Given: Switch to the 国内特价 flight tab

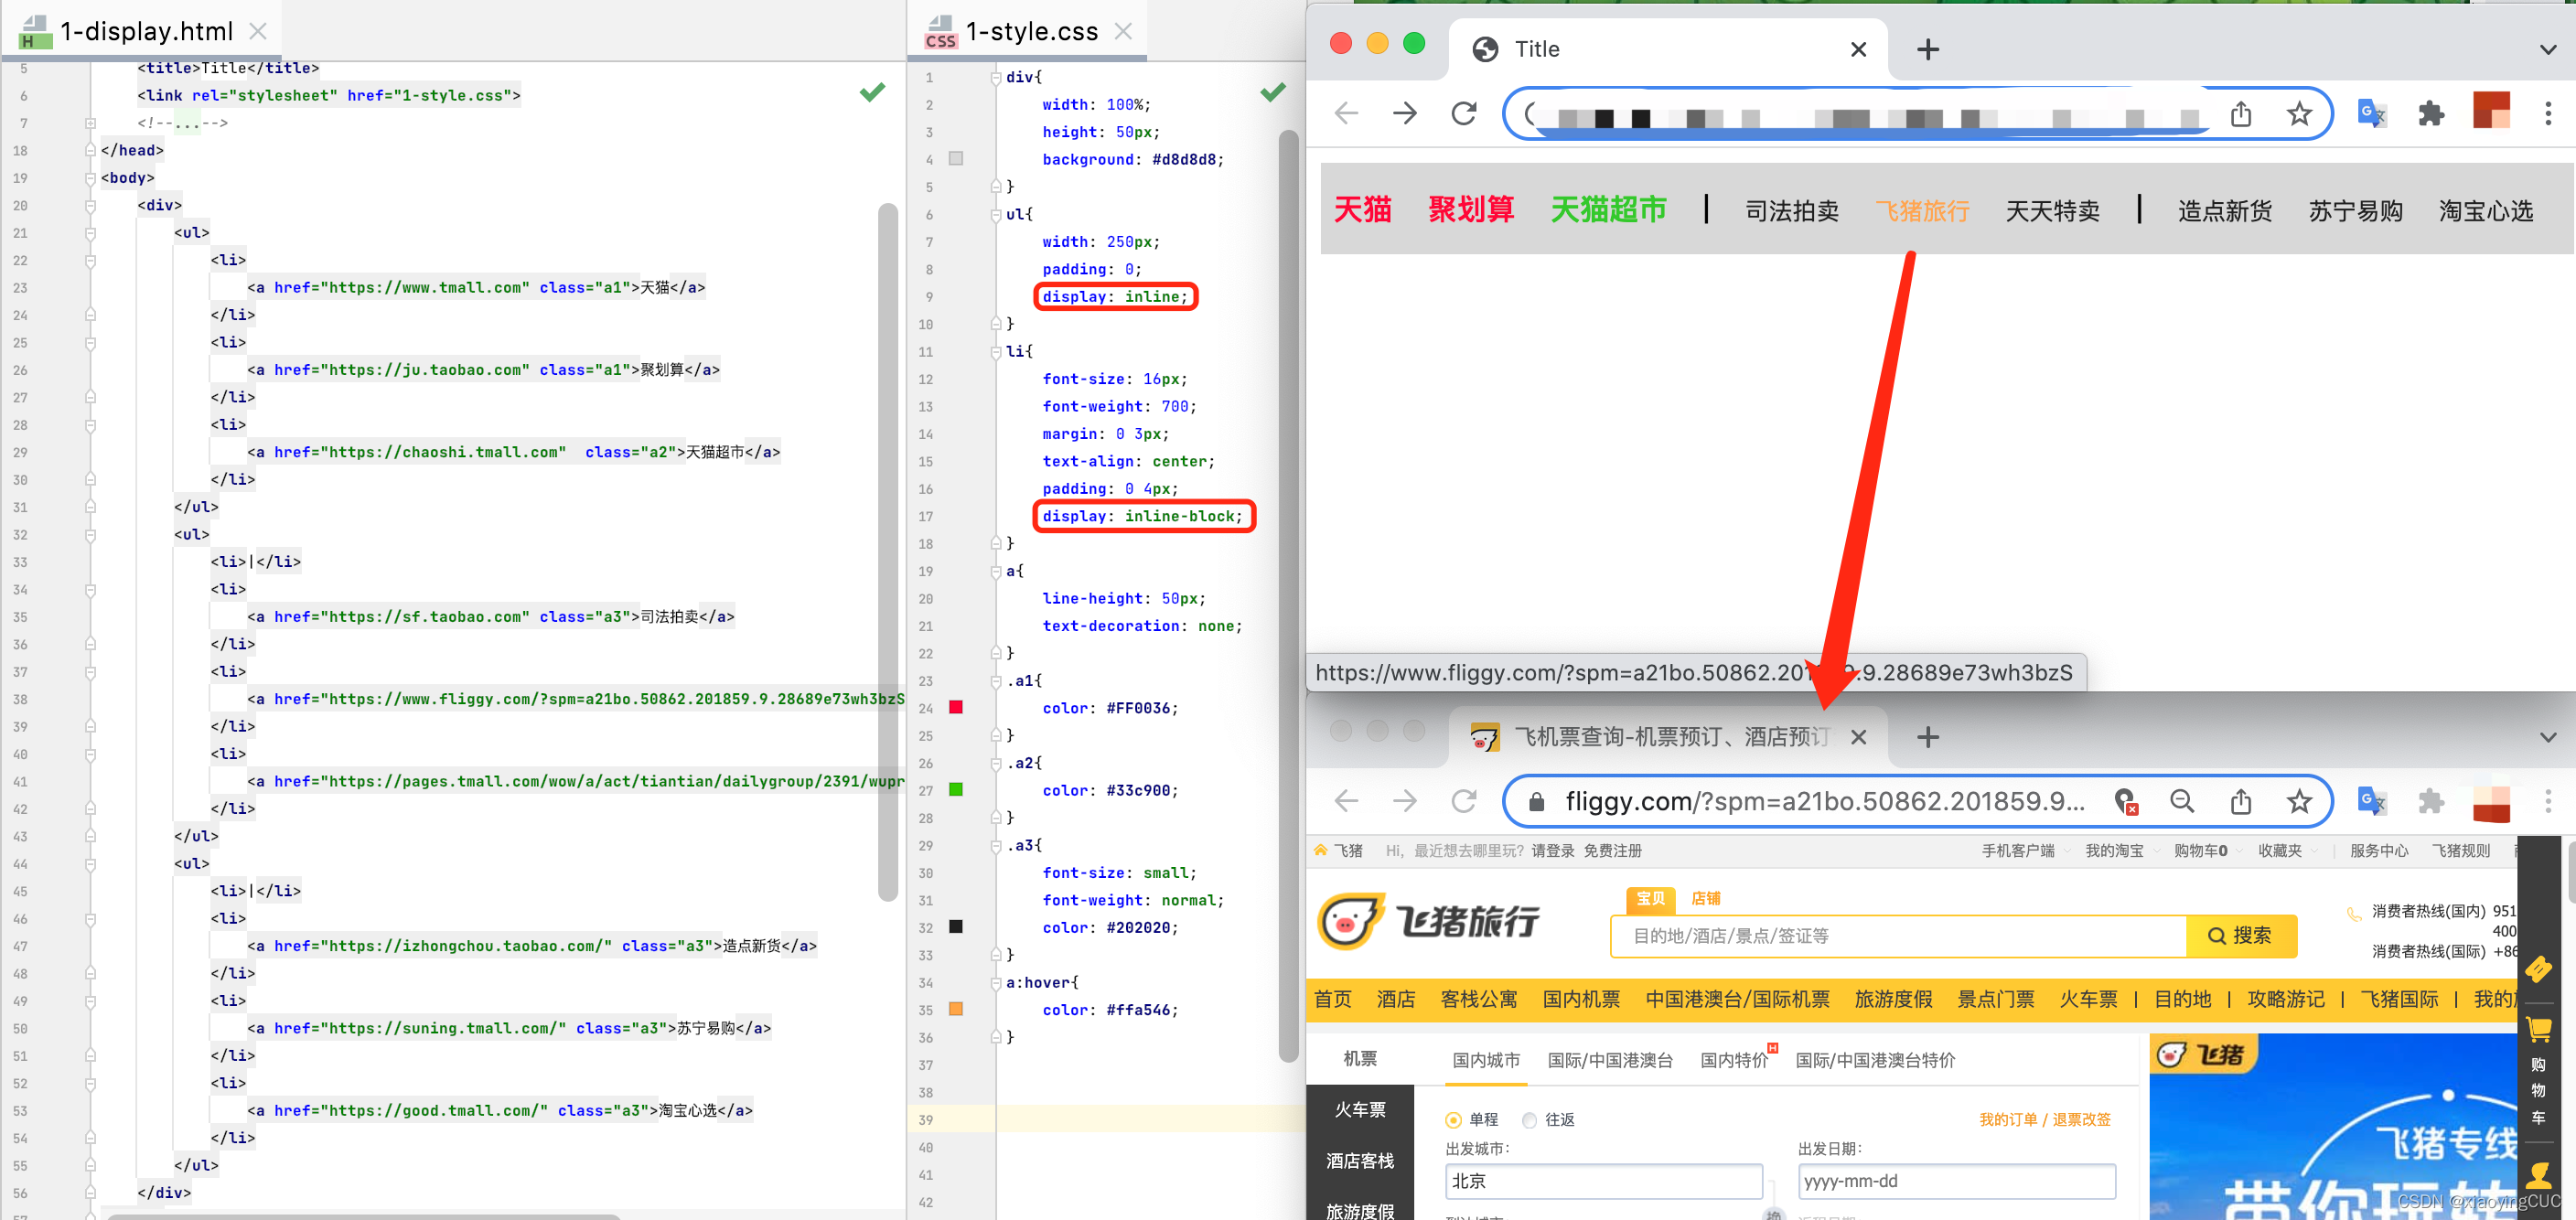Looking at the screenshot, I should [x=1734, y=1060].
